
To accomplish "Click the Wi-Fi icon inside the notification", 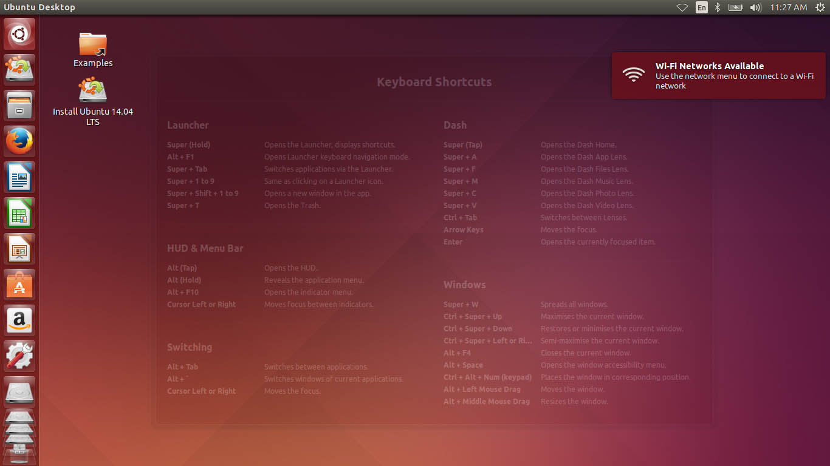I will [x=633, y=75].
